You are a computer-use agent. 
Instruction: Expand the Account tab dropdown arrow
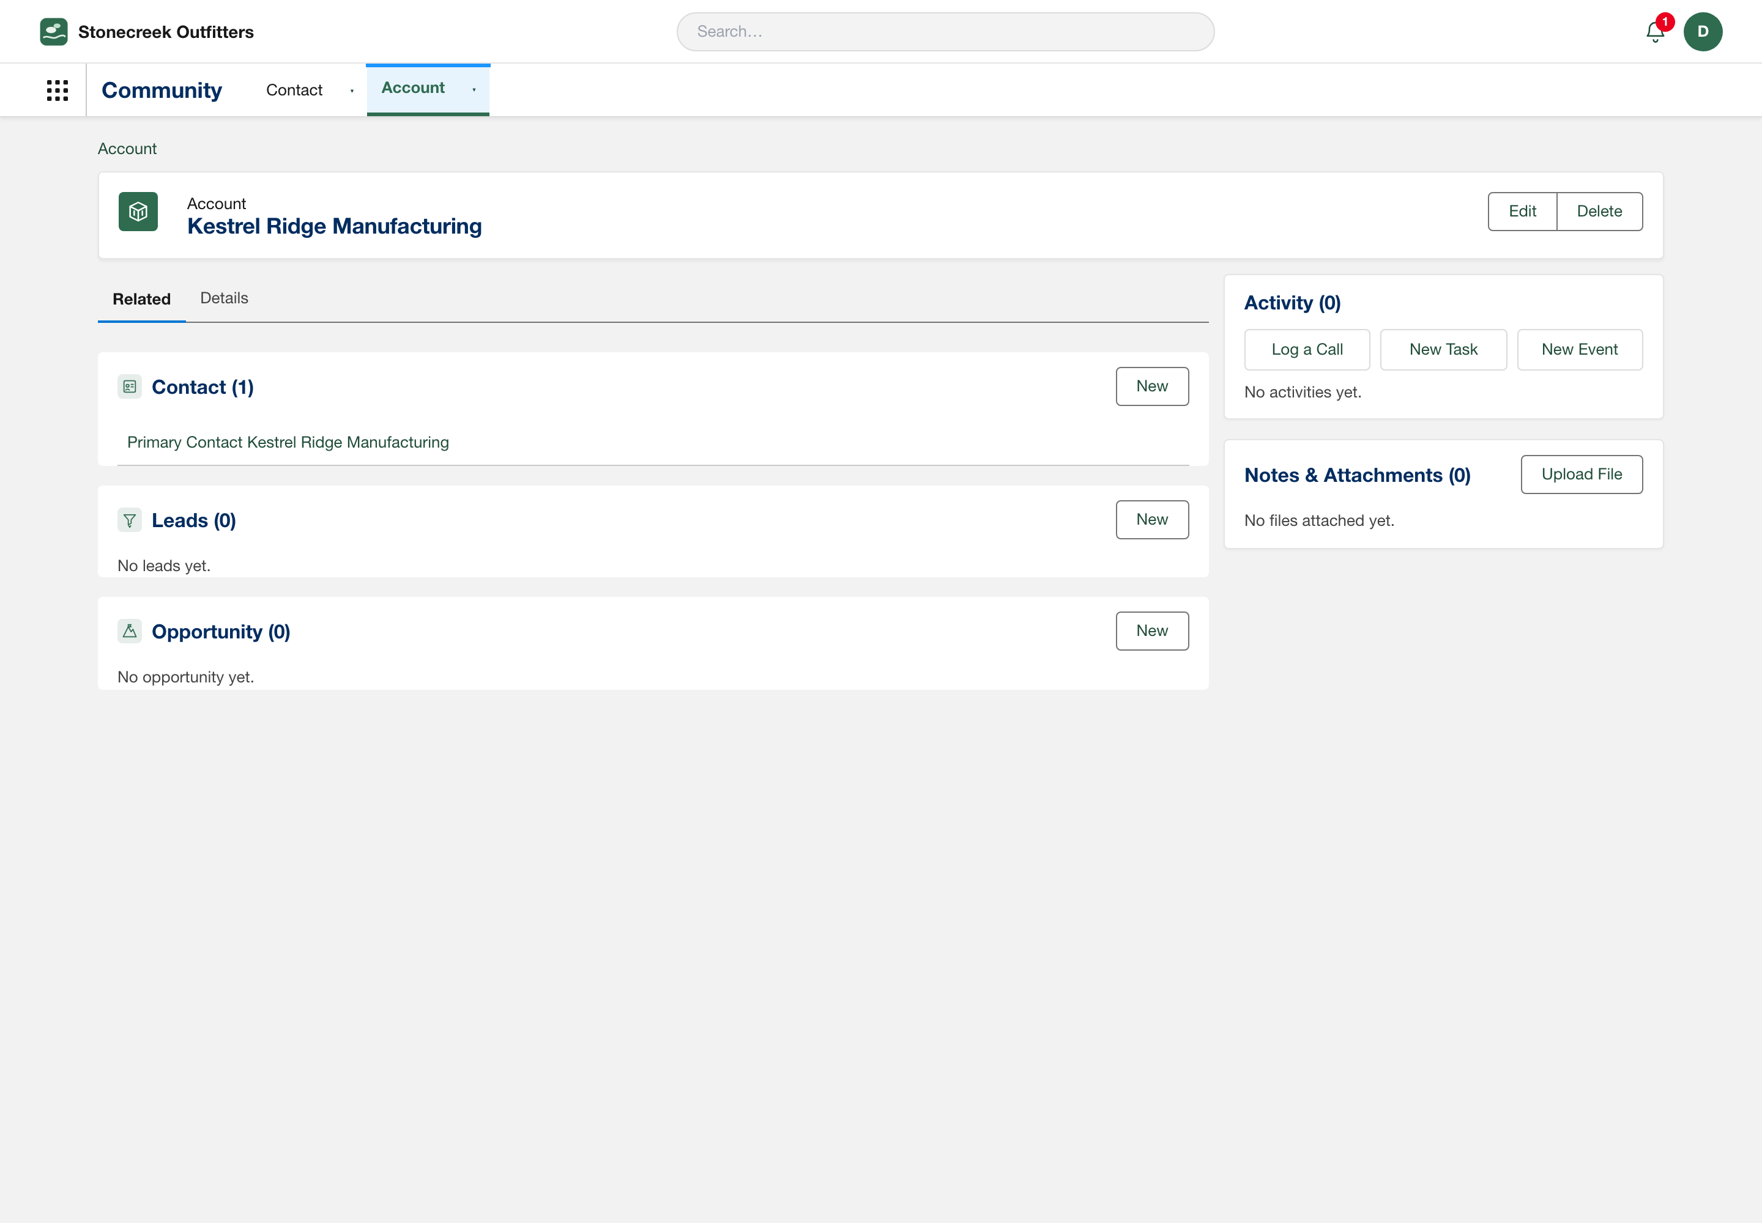click(x=474, y=90)
